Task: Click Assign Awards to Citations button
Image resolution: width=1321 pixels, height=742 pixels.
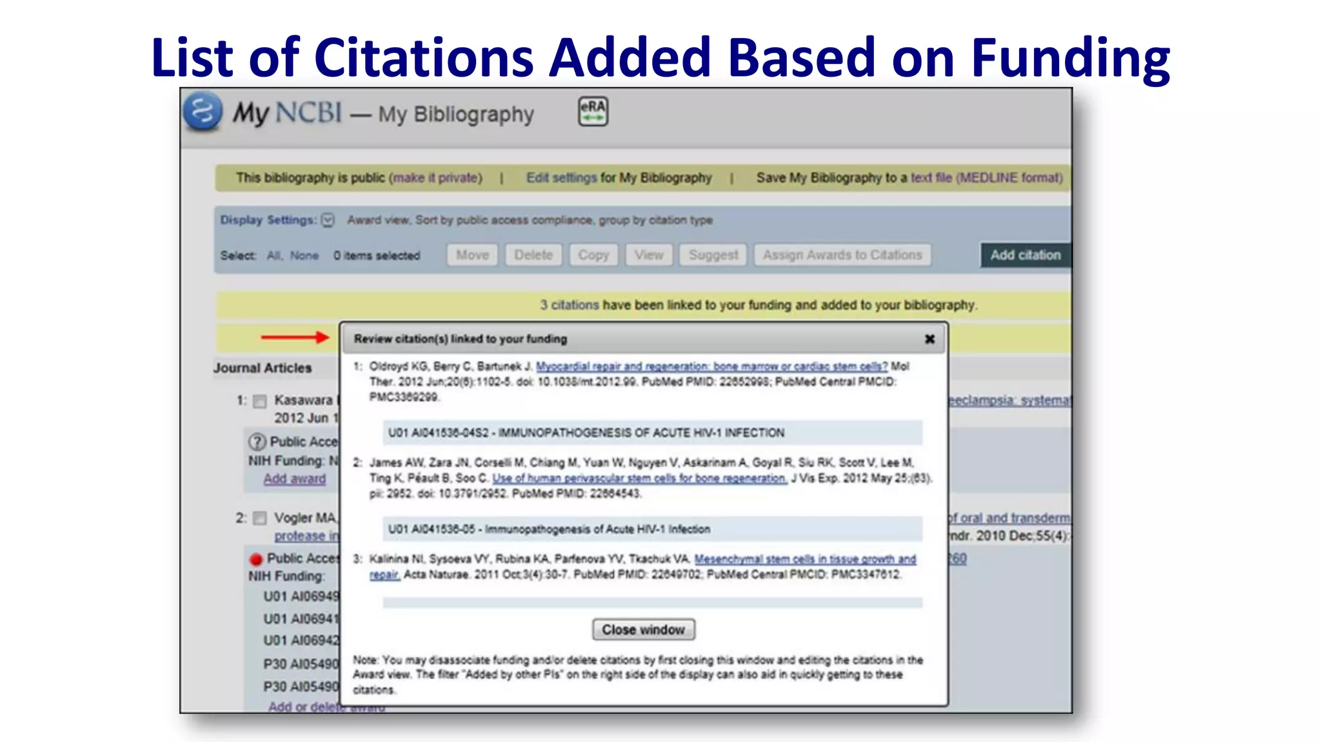Action: pos(842,255)
